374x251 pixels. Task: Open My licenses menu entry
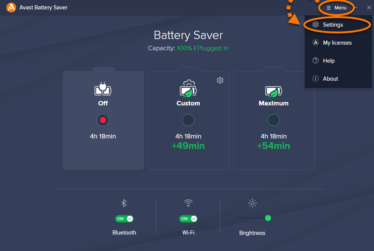pos(338,42)
